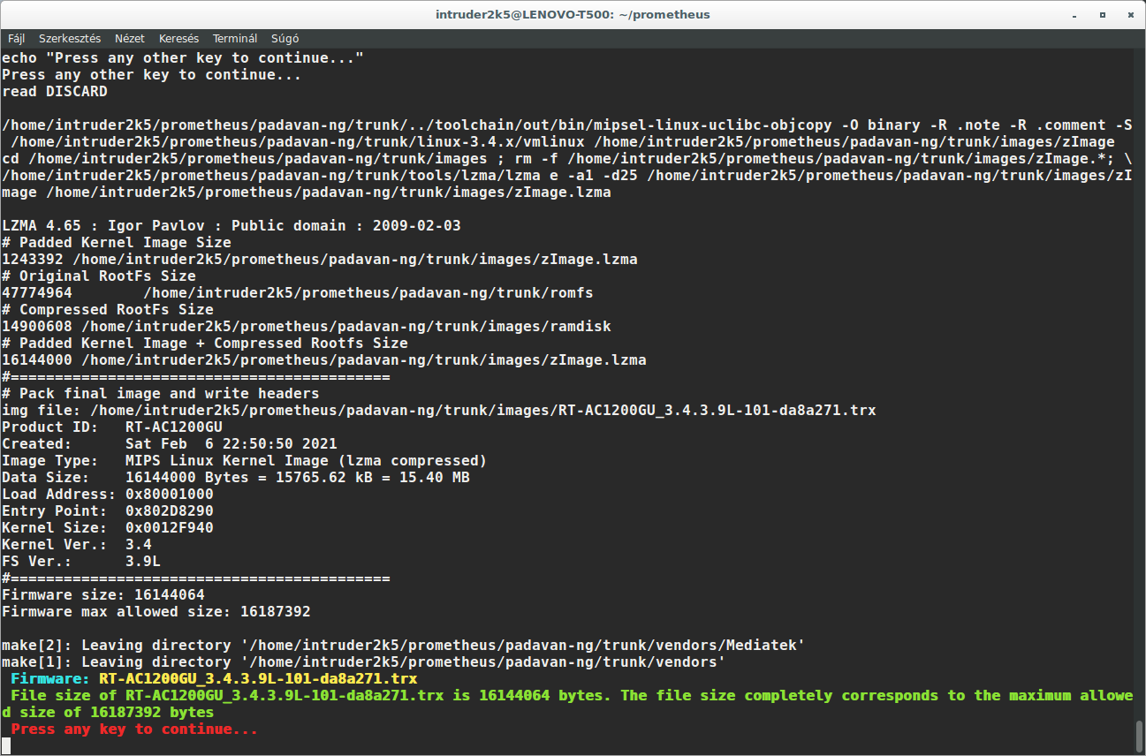Click the line 'Firmware size: 16144064'
1146x756 pixels.
coord(103,595)
